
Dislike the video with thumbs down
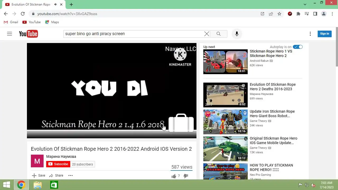tap(186, 176)
